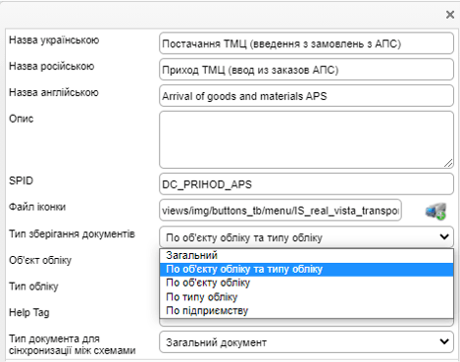Click the 'Об'єкт обліку' label
The image size is (460, 362).
pos(40,260)
